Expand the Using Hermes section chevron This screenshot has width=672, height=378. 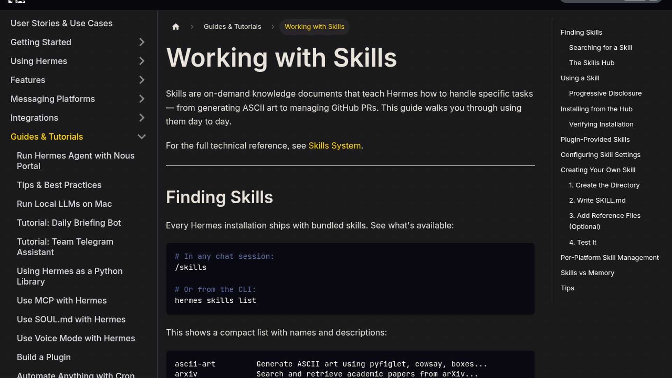pos(142,61)
